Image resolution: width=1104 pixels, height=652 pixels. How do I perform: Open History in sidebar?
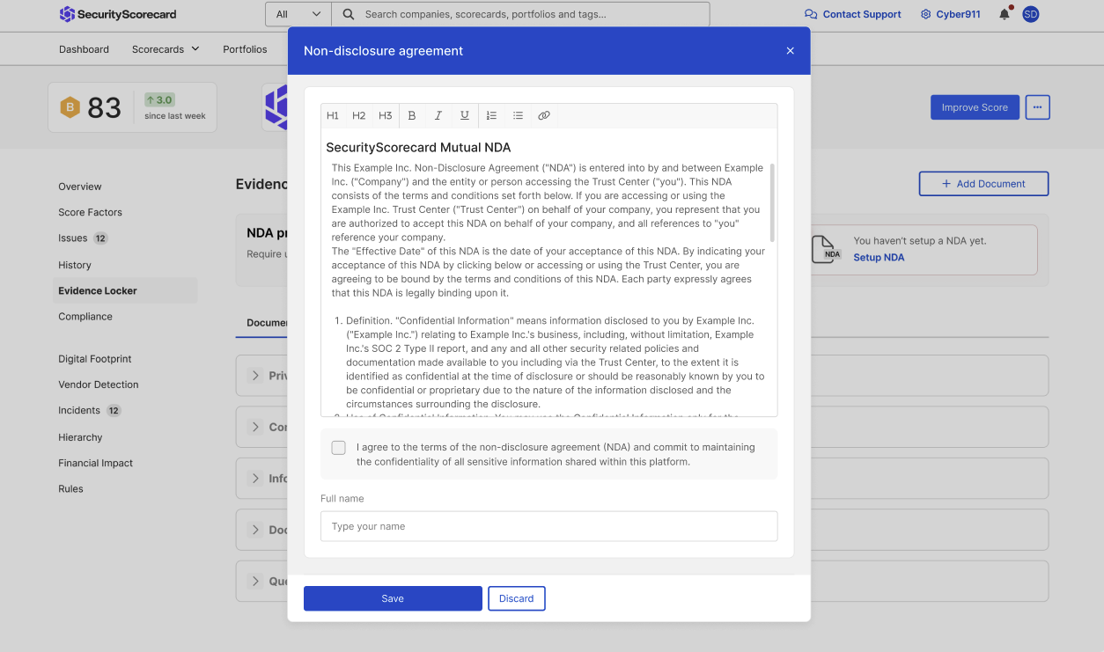pyautogui.click(x=75, y=265)
